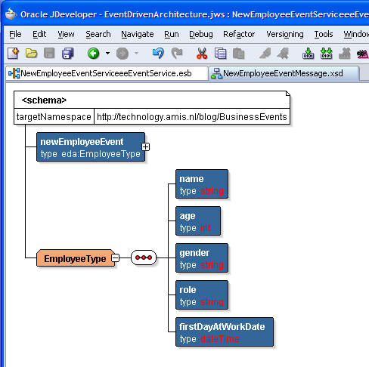Go back with the green arrow
The height and width of the screenshot is (367, 369).
click(x=93, y=54)
